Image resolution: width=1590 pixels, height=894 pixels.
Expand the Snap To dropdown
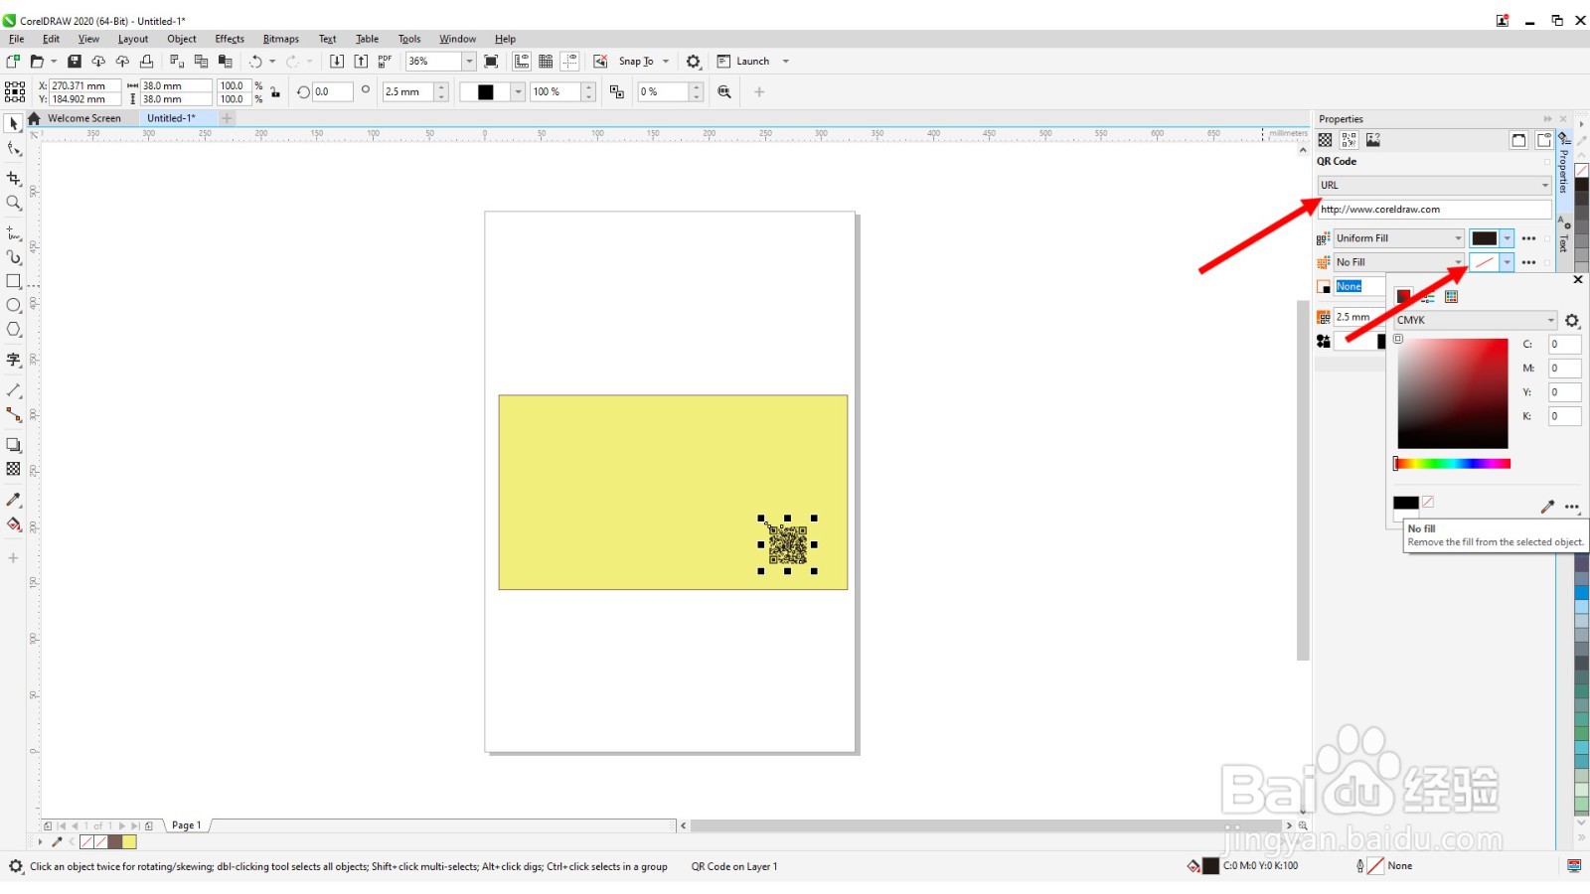pos(666,62)
